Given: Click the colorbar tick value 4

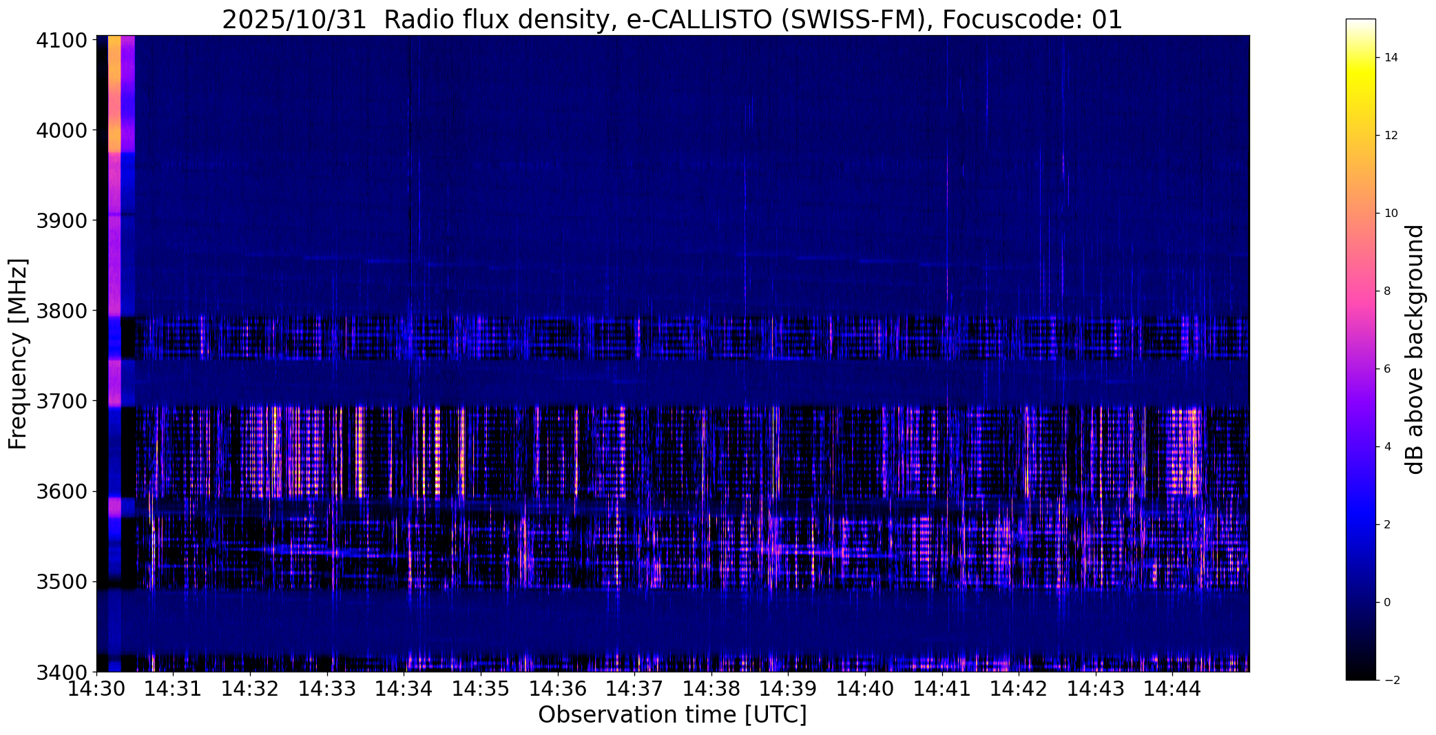Looking at the screenshot, I should (1387, 447).
